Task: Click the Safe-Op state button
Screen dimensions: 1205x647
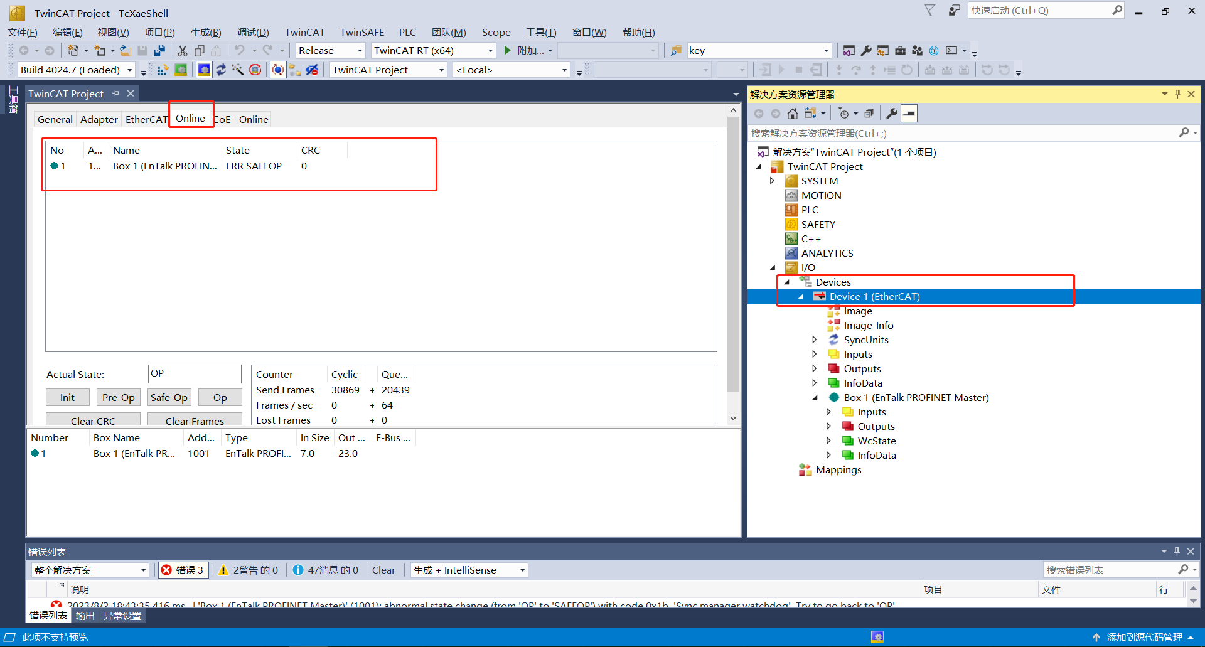Action: 169,397
